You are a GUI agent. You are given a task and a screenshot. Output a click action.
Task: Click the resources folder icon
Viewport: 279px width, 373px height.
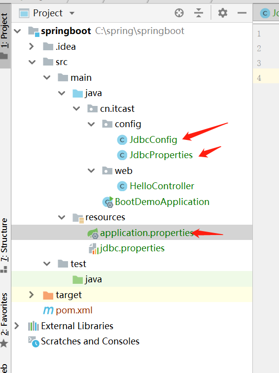(78, 218)
